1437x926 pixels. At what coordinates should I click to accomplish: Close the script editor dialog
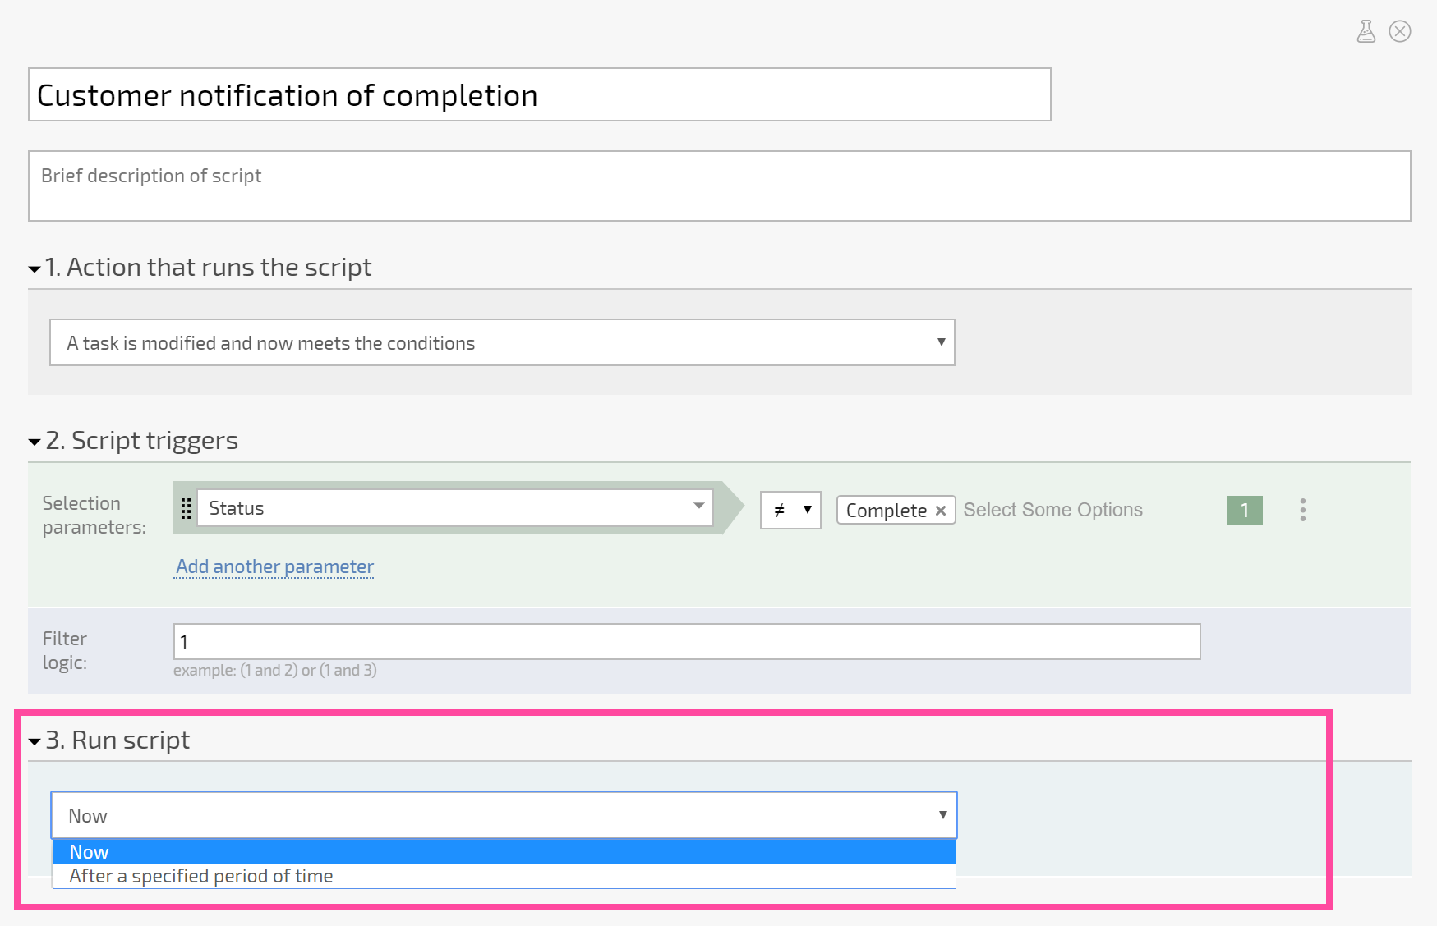pos(1400,31)
